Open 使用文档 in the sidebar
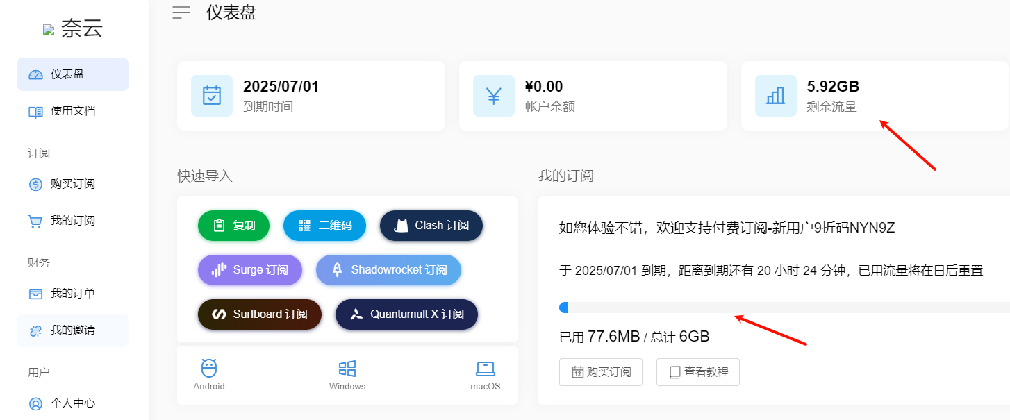Viewport: 1010px width, 420px height. pyautogui.click(x=73, y=111)
